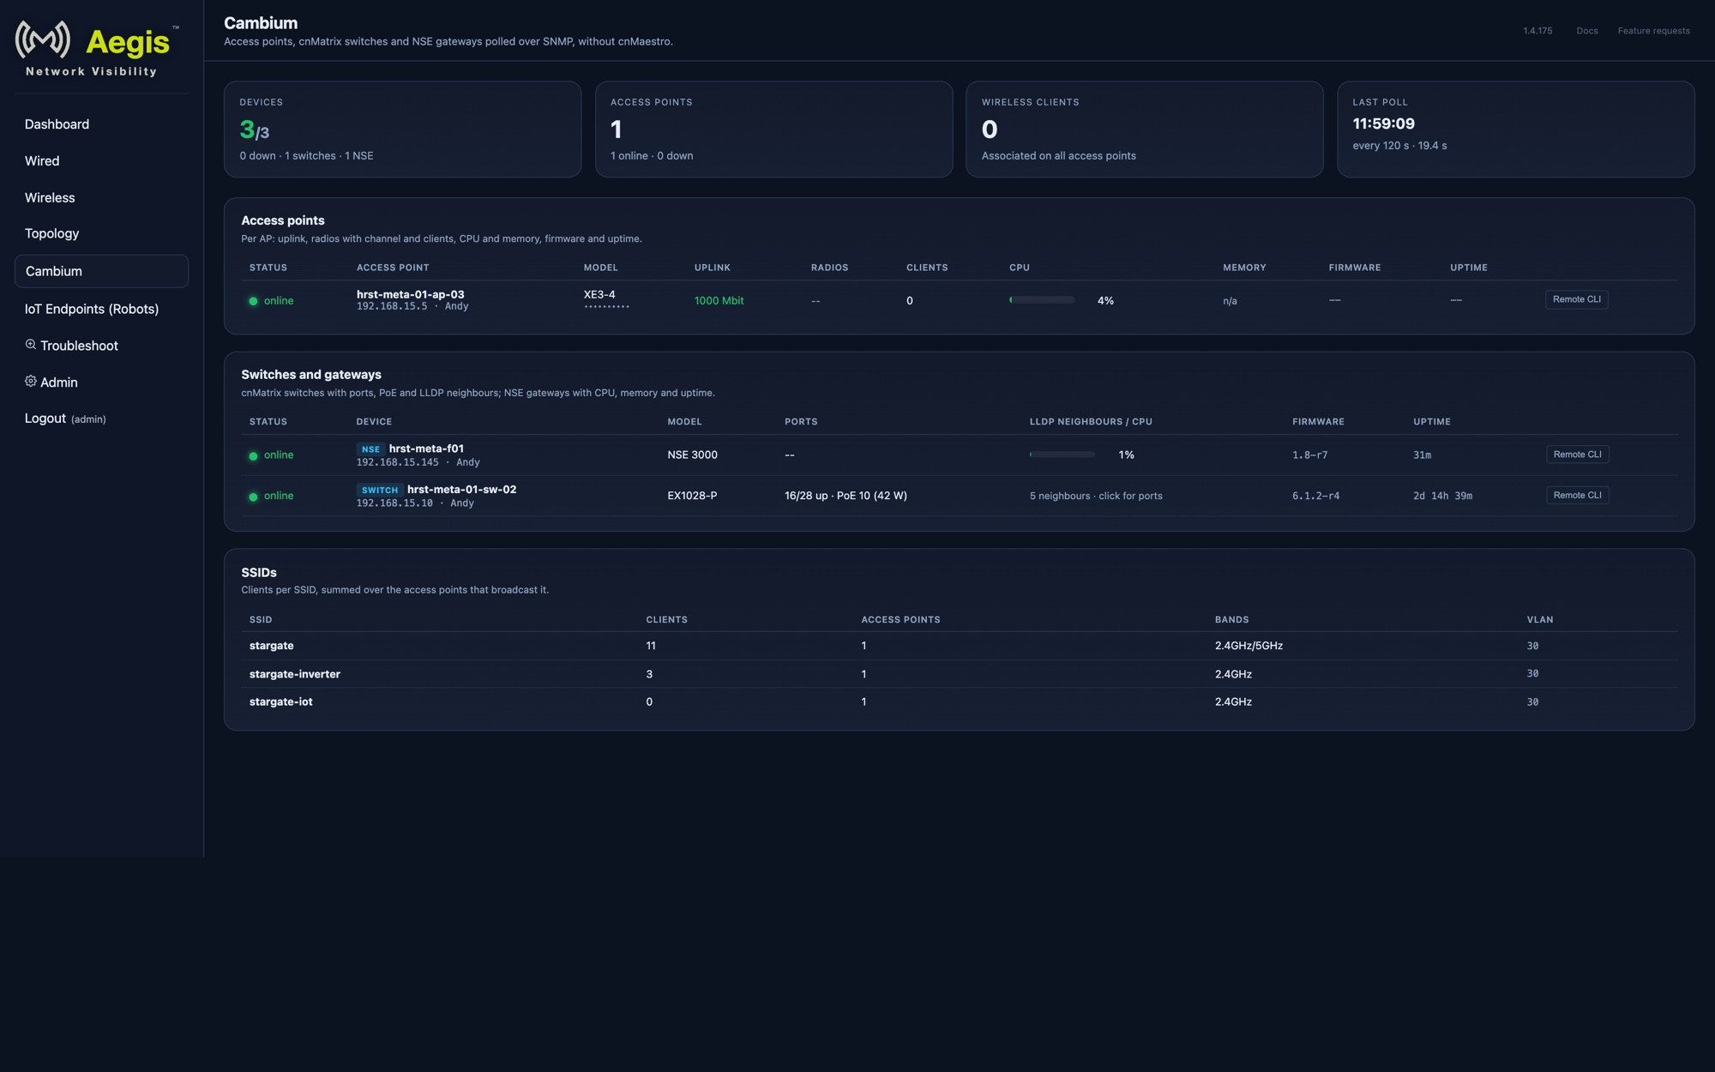Click green status dot for hrst-meta-f01
Screen dimensions: 1715x1072
pyautogui.click(x=253, y=455)
